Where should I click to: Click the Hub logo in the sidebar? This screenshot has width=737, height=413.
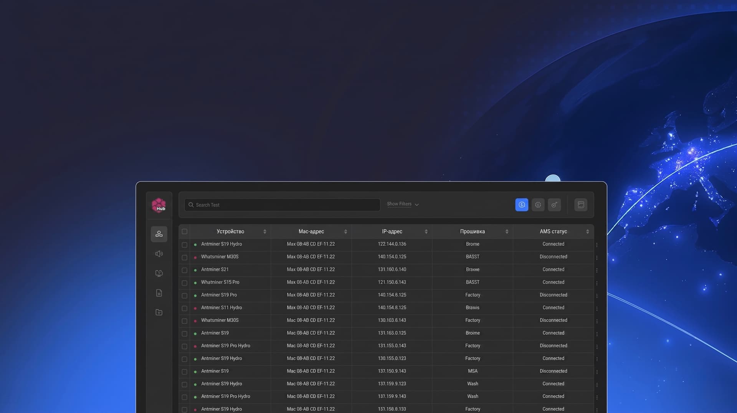point(159,205)
